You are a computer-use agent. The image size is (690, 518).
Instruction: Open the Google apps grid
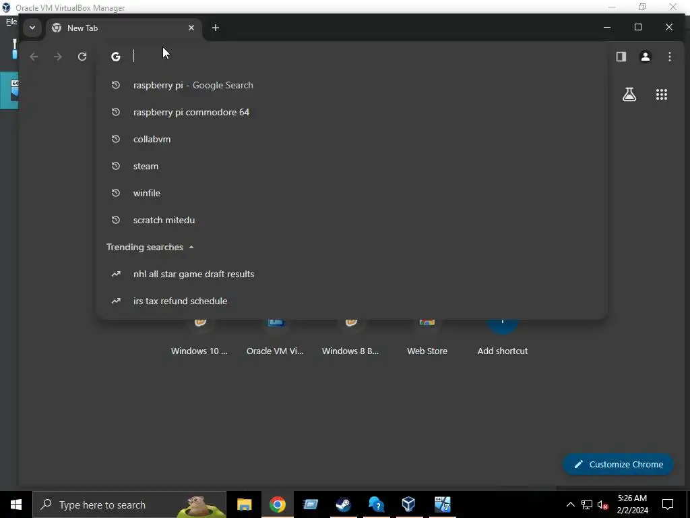tap(662, 94)
